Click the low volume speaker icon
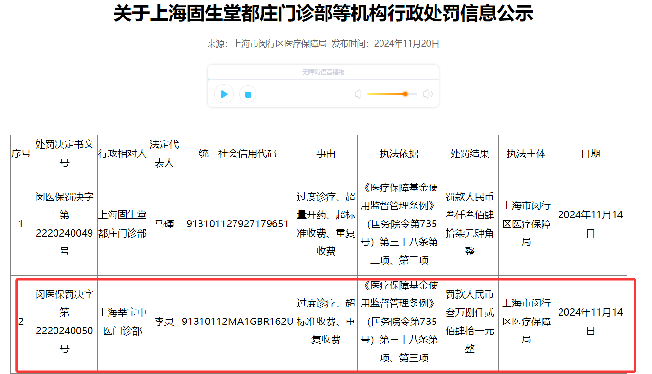 click(358, 94)
